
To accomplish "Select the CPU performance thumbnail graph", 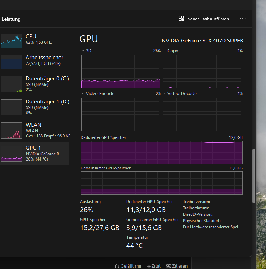I will pos(12,41).
